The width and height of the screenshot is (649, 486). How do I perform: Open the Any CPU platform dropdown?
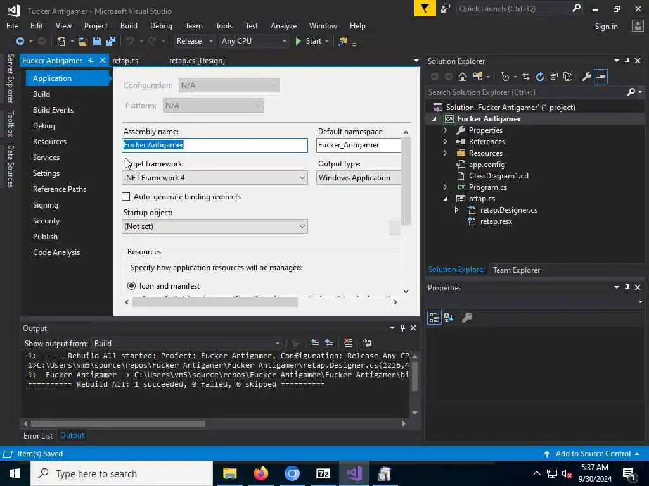(x=254, y=41)
